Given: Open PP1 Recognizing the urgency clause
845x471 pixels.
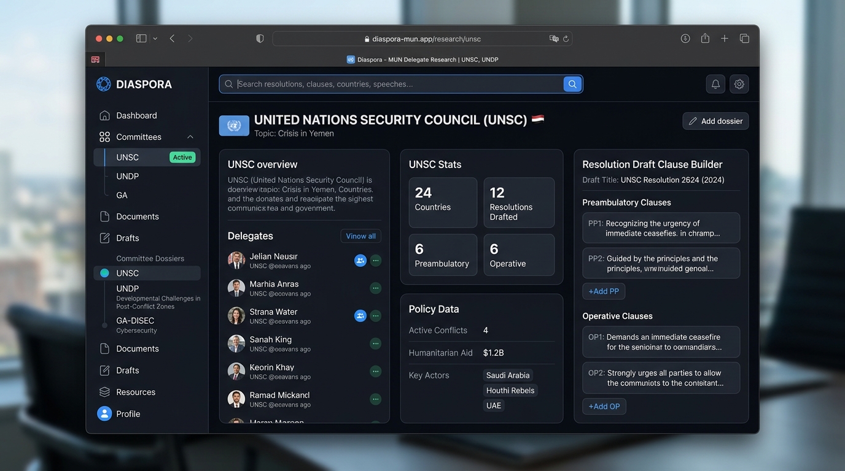Looking at the screenshot, I should coord(661,228).
